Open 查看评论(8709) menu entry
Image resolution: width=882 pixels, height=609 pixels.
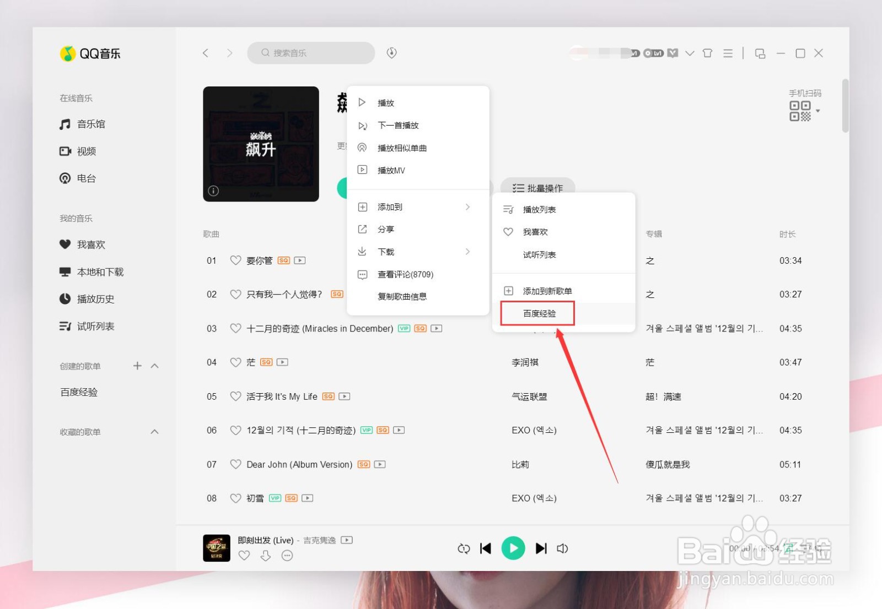pos(418,274)
